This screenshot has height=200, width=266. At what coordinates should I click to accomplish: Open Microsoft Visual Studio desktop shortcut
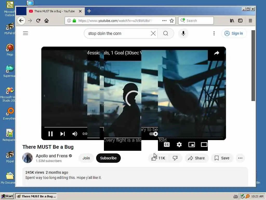pyautogui.click(x=9, y=94)
